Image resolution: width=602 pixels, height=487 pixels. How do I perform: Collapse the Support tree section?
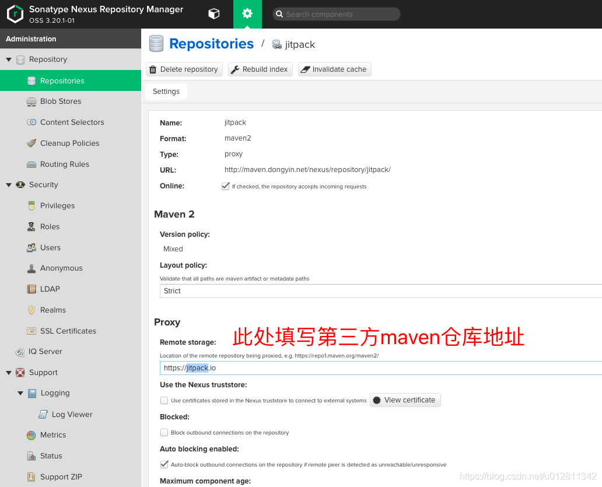coord(9,373)
